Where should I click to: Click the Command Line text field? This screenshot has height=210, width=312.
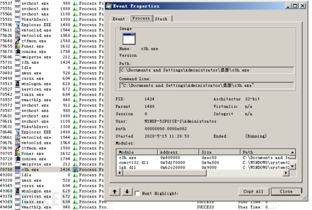point(206,85)
